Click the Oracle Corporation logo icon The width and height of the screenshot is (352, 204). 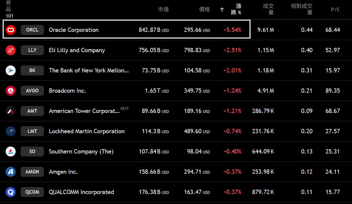11,30
